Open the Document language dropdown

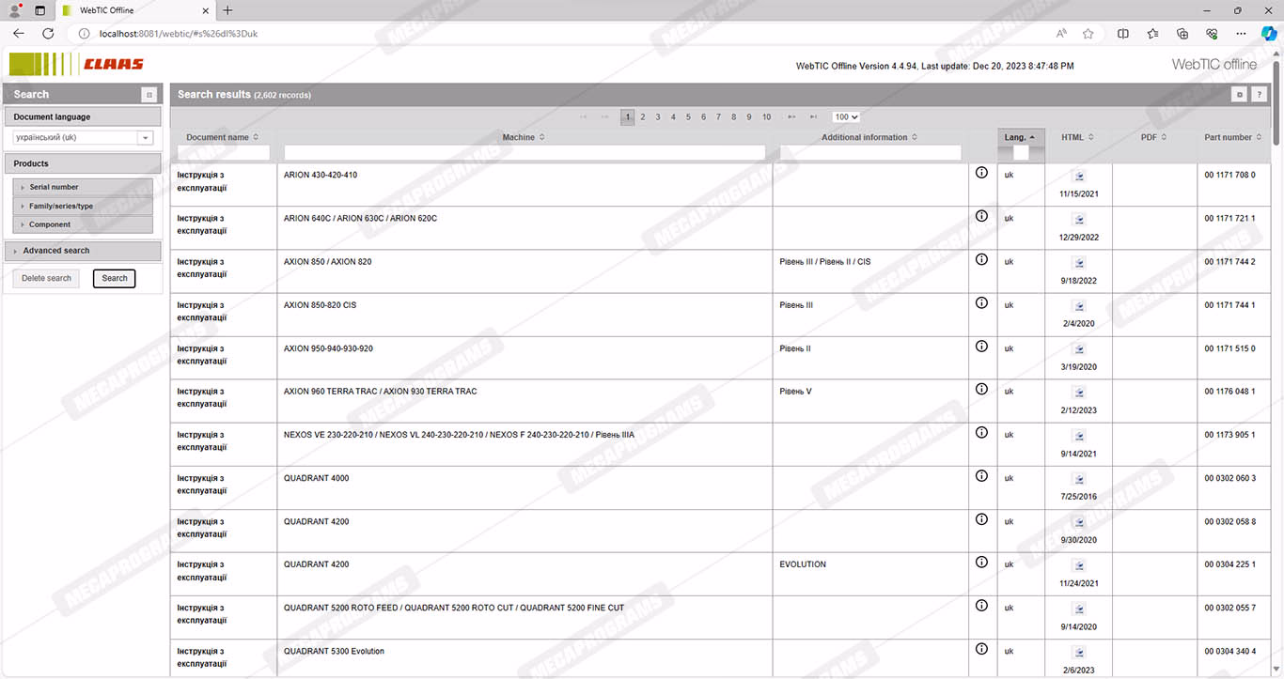[145, 138]
